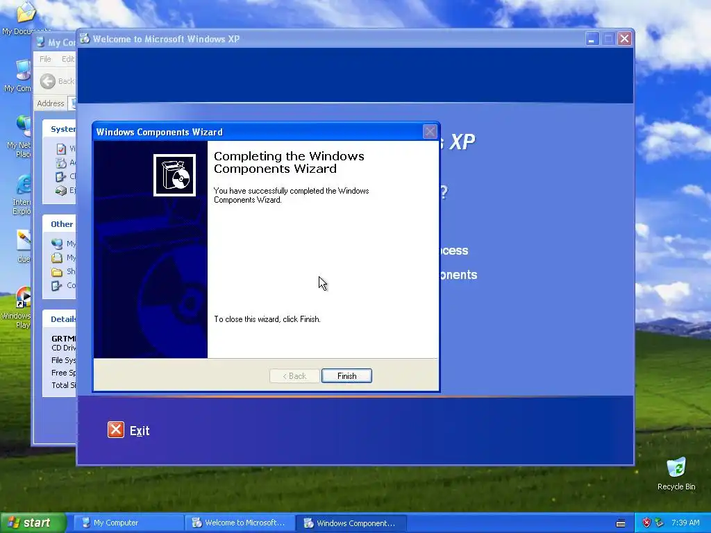Click the red Exit icon in Welcome window
This screenshot has height=533, width=711.
(x=116, y=430)
